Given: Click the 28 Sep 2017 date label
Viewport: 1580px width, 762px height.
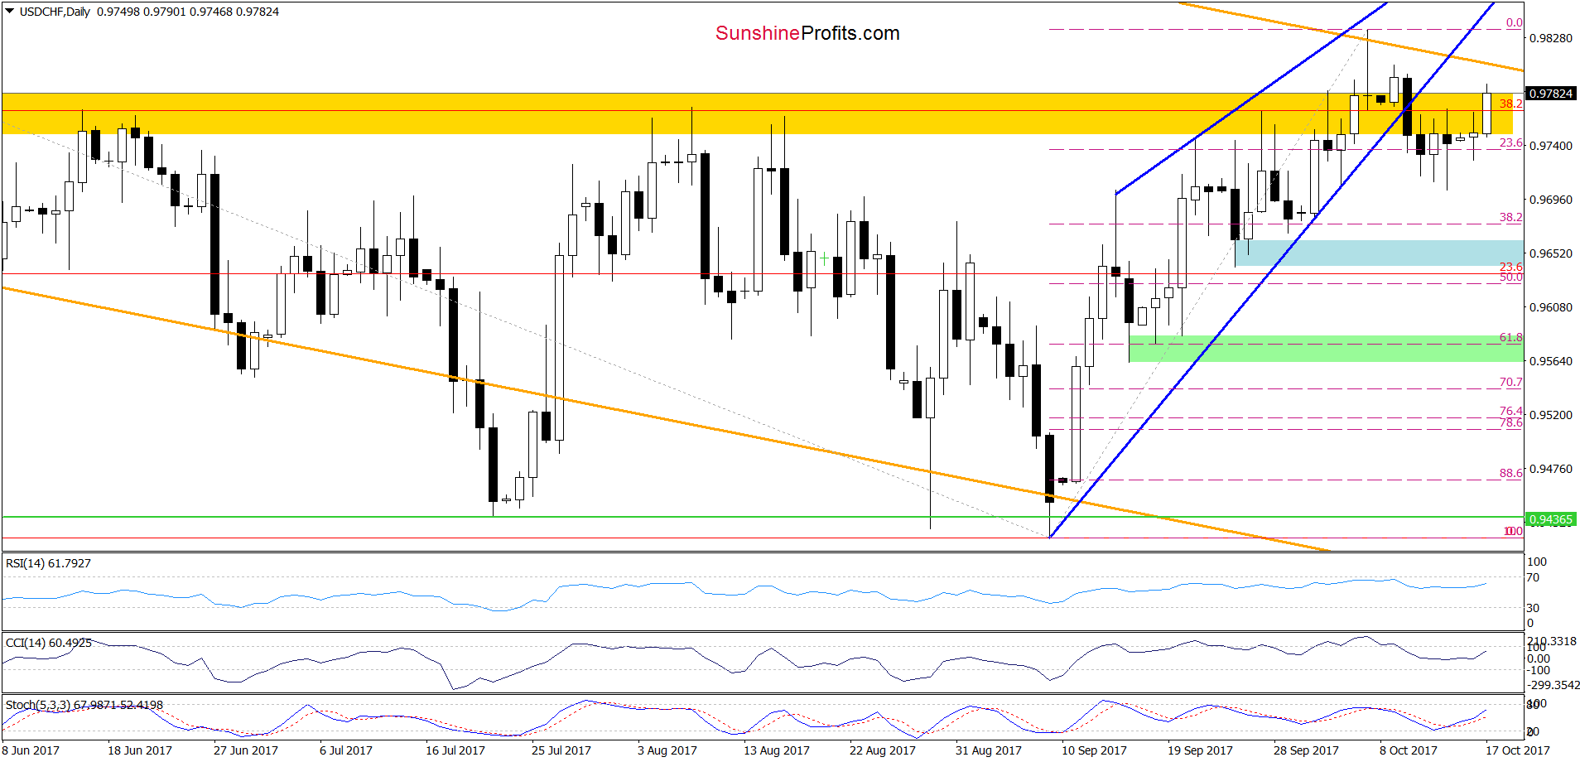Looking at the screenshot, I should coord(1306,750).
